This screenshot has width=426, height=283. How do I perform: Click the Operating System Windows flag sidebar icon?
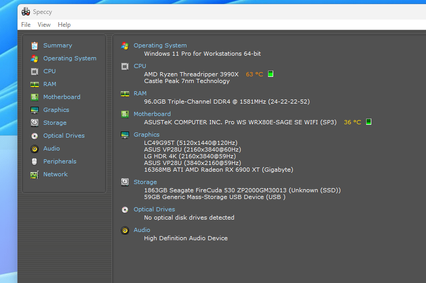[35, 58]
